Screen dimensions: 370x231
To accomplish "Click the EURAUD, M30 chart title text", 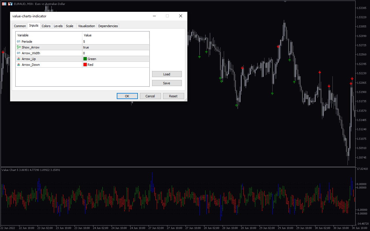I will tap(40, 4).
